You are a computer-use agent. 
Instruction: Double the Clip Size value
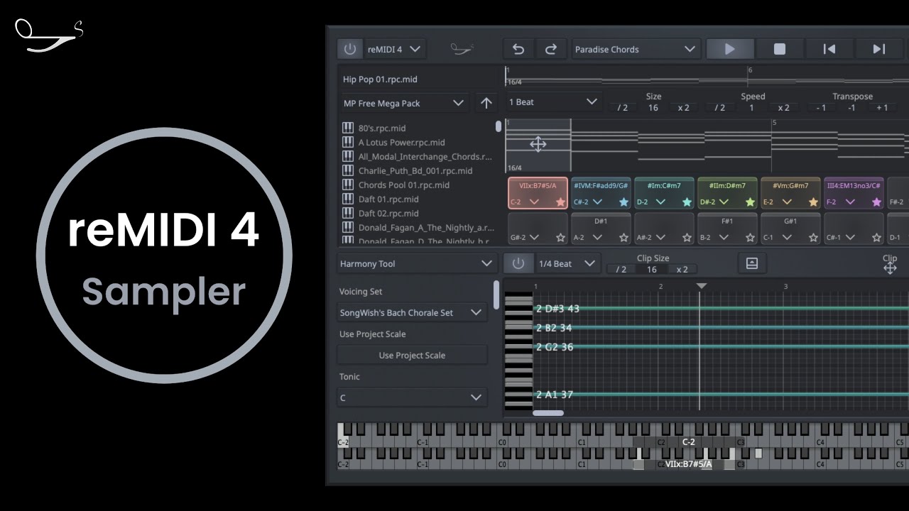click(682, 269)
